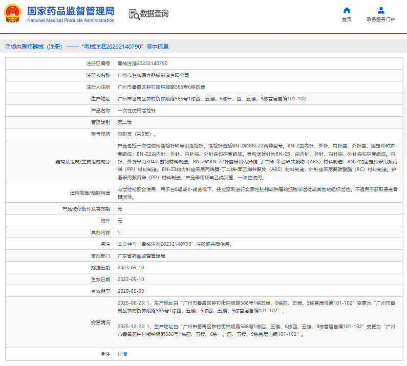Click the house icon above 首页
The height and width of the screenshot is (366, 407).
point(347,10)
